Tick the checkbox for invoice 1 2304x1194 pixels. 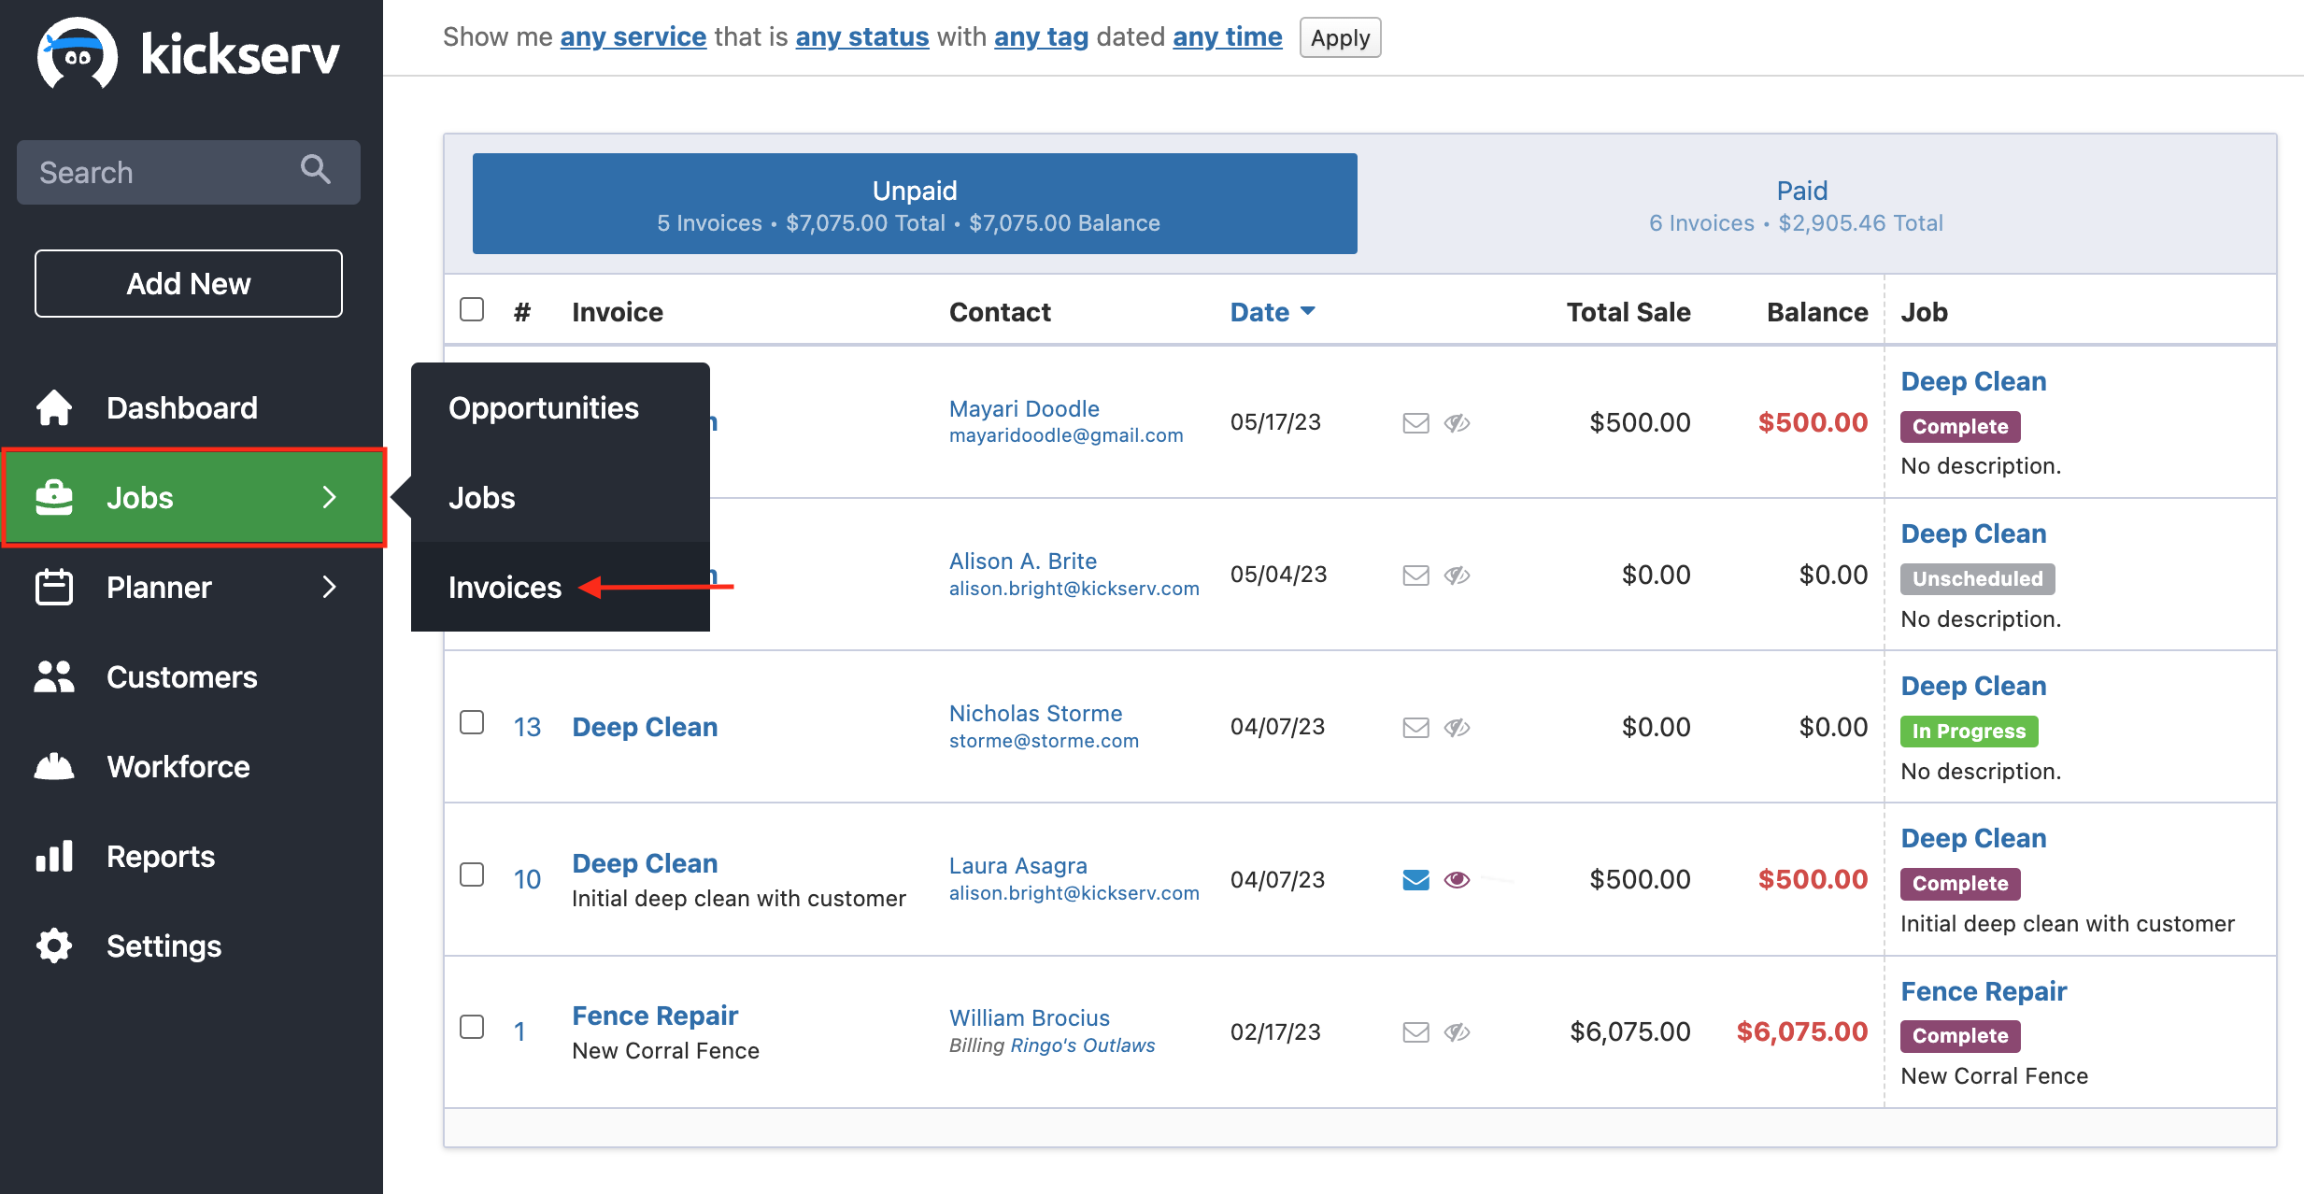tap(472, 1028)
